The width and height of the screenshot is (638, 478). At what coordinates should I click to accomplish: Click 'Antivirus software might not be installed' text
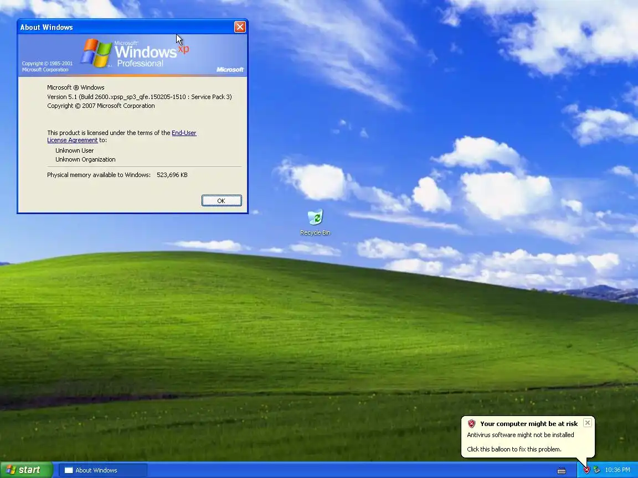[x=521, y=435]
